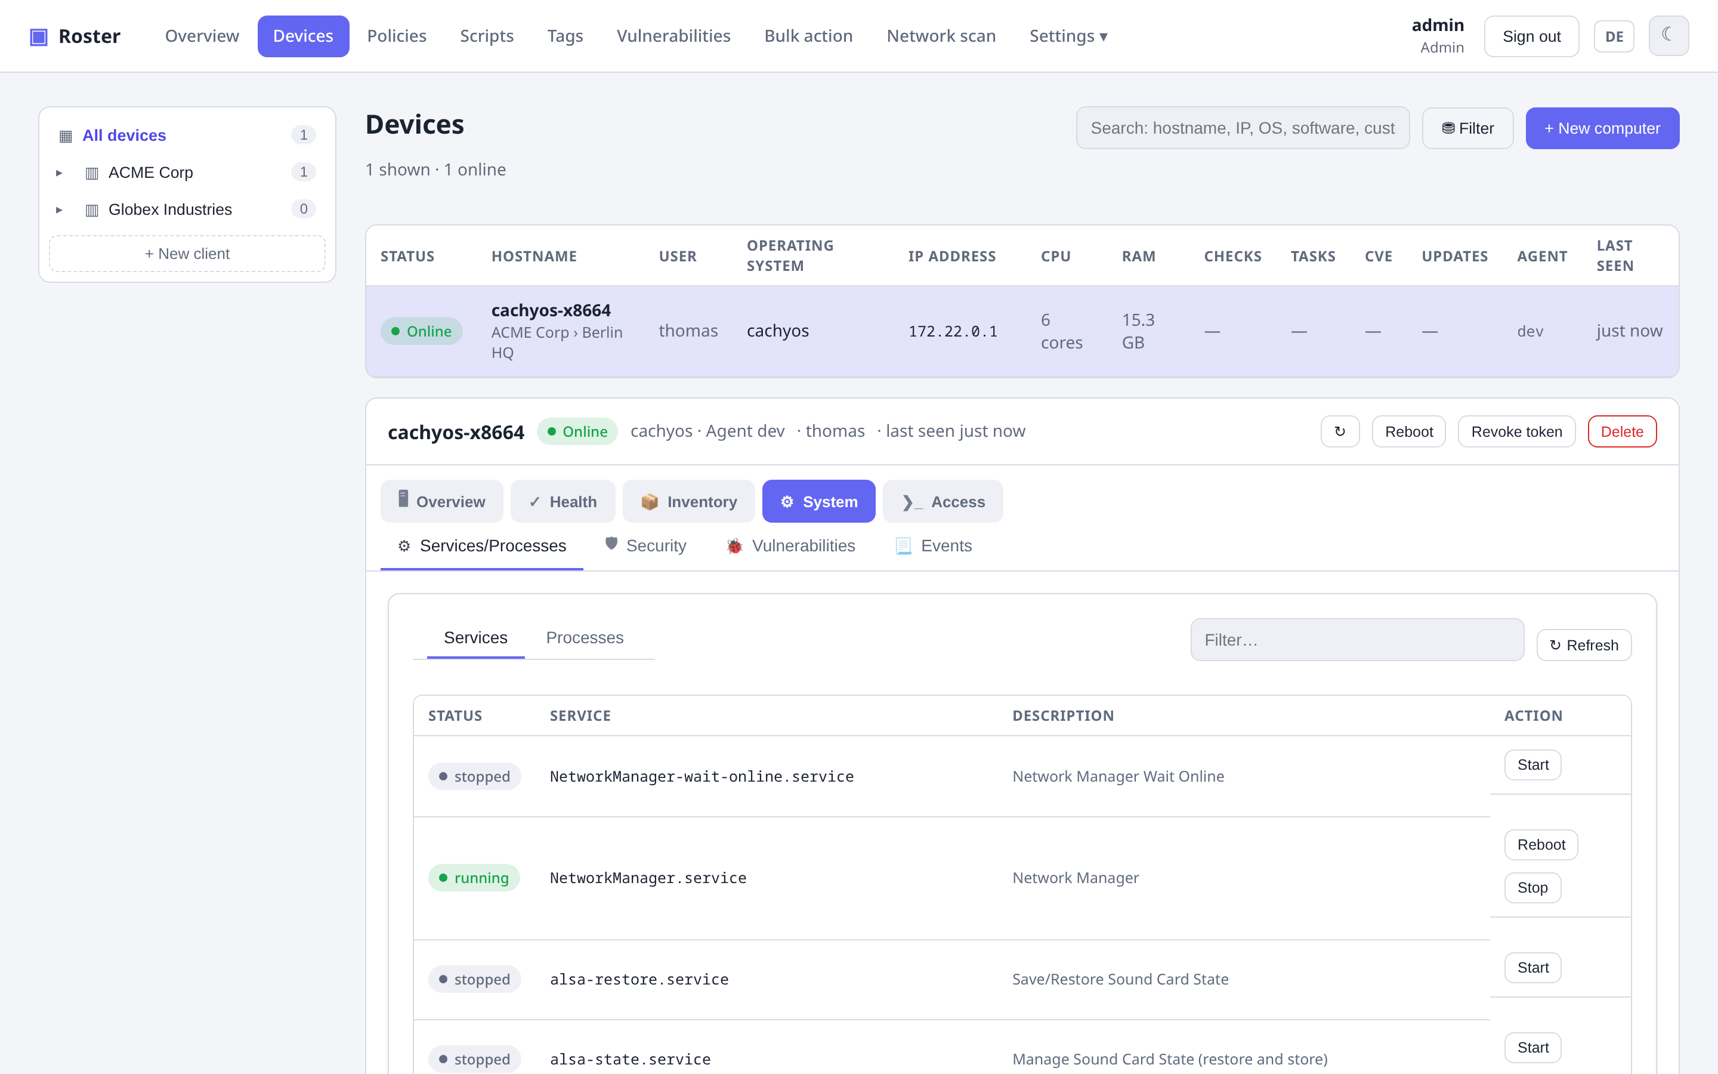Click the running status badge

[474, 878]
